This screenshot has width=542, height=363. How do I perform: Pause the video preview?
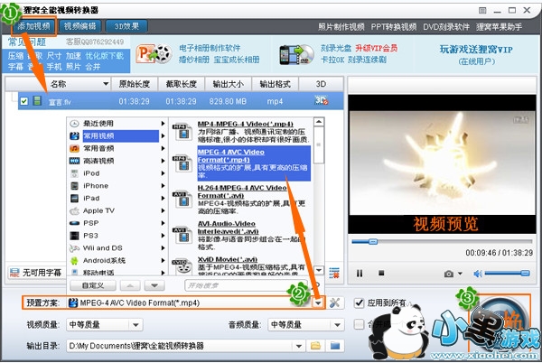[360, 274]
